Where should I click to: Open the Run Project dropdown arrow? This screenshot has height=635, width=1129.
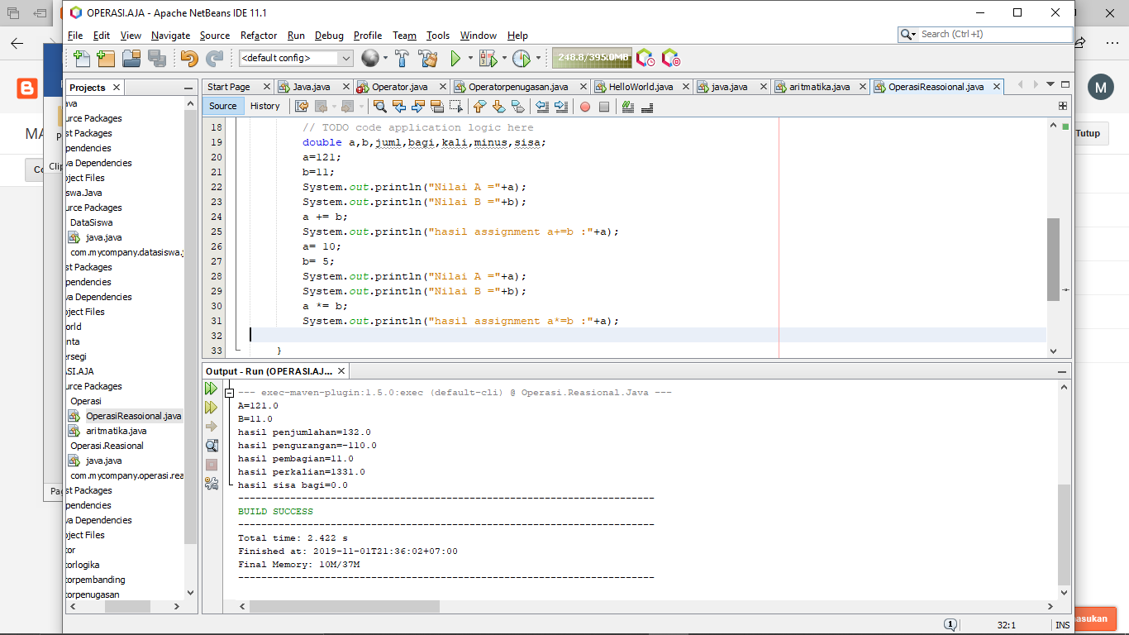(470, 58)
